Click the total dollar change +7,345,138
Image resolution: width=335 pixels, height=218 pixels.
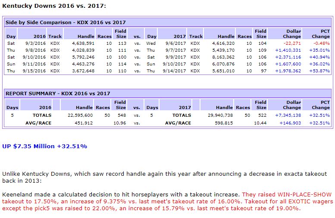point(288,115)
